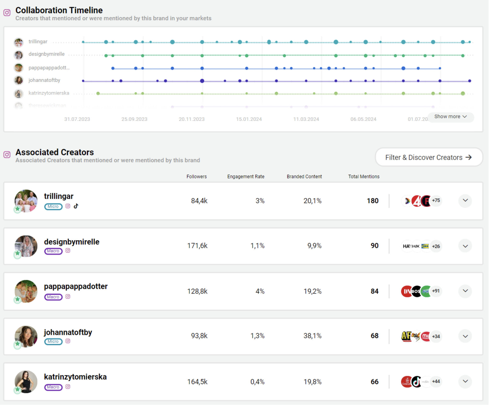Click the Total Mentions column header
This screenshot has width=489, height=405.
pos(364,177)
